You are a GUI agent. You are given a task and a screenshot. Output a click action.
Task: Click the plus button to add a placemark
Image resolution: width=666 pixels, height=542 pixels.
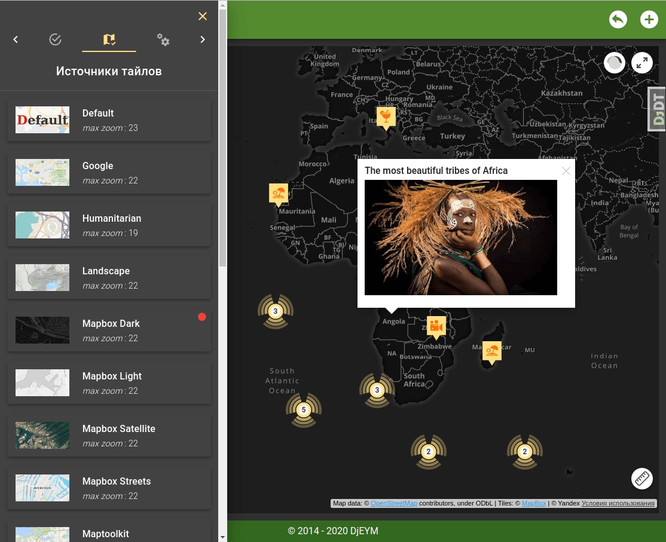tap(649, 19)
